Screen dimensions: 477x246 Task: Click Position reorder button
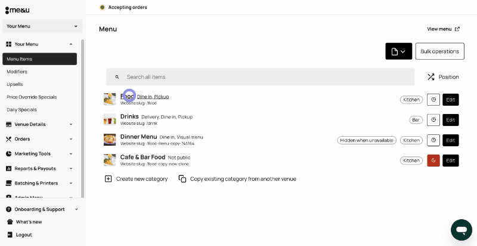pyautogui.click(x=443, y=77)
